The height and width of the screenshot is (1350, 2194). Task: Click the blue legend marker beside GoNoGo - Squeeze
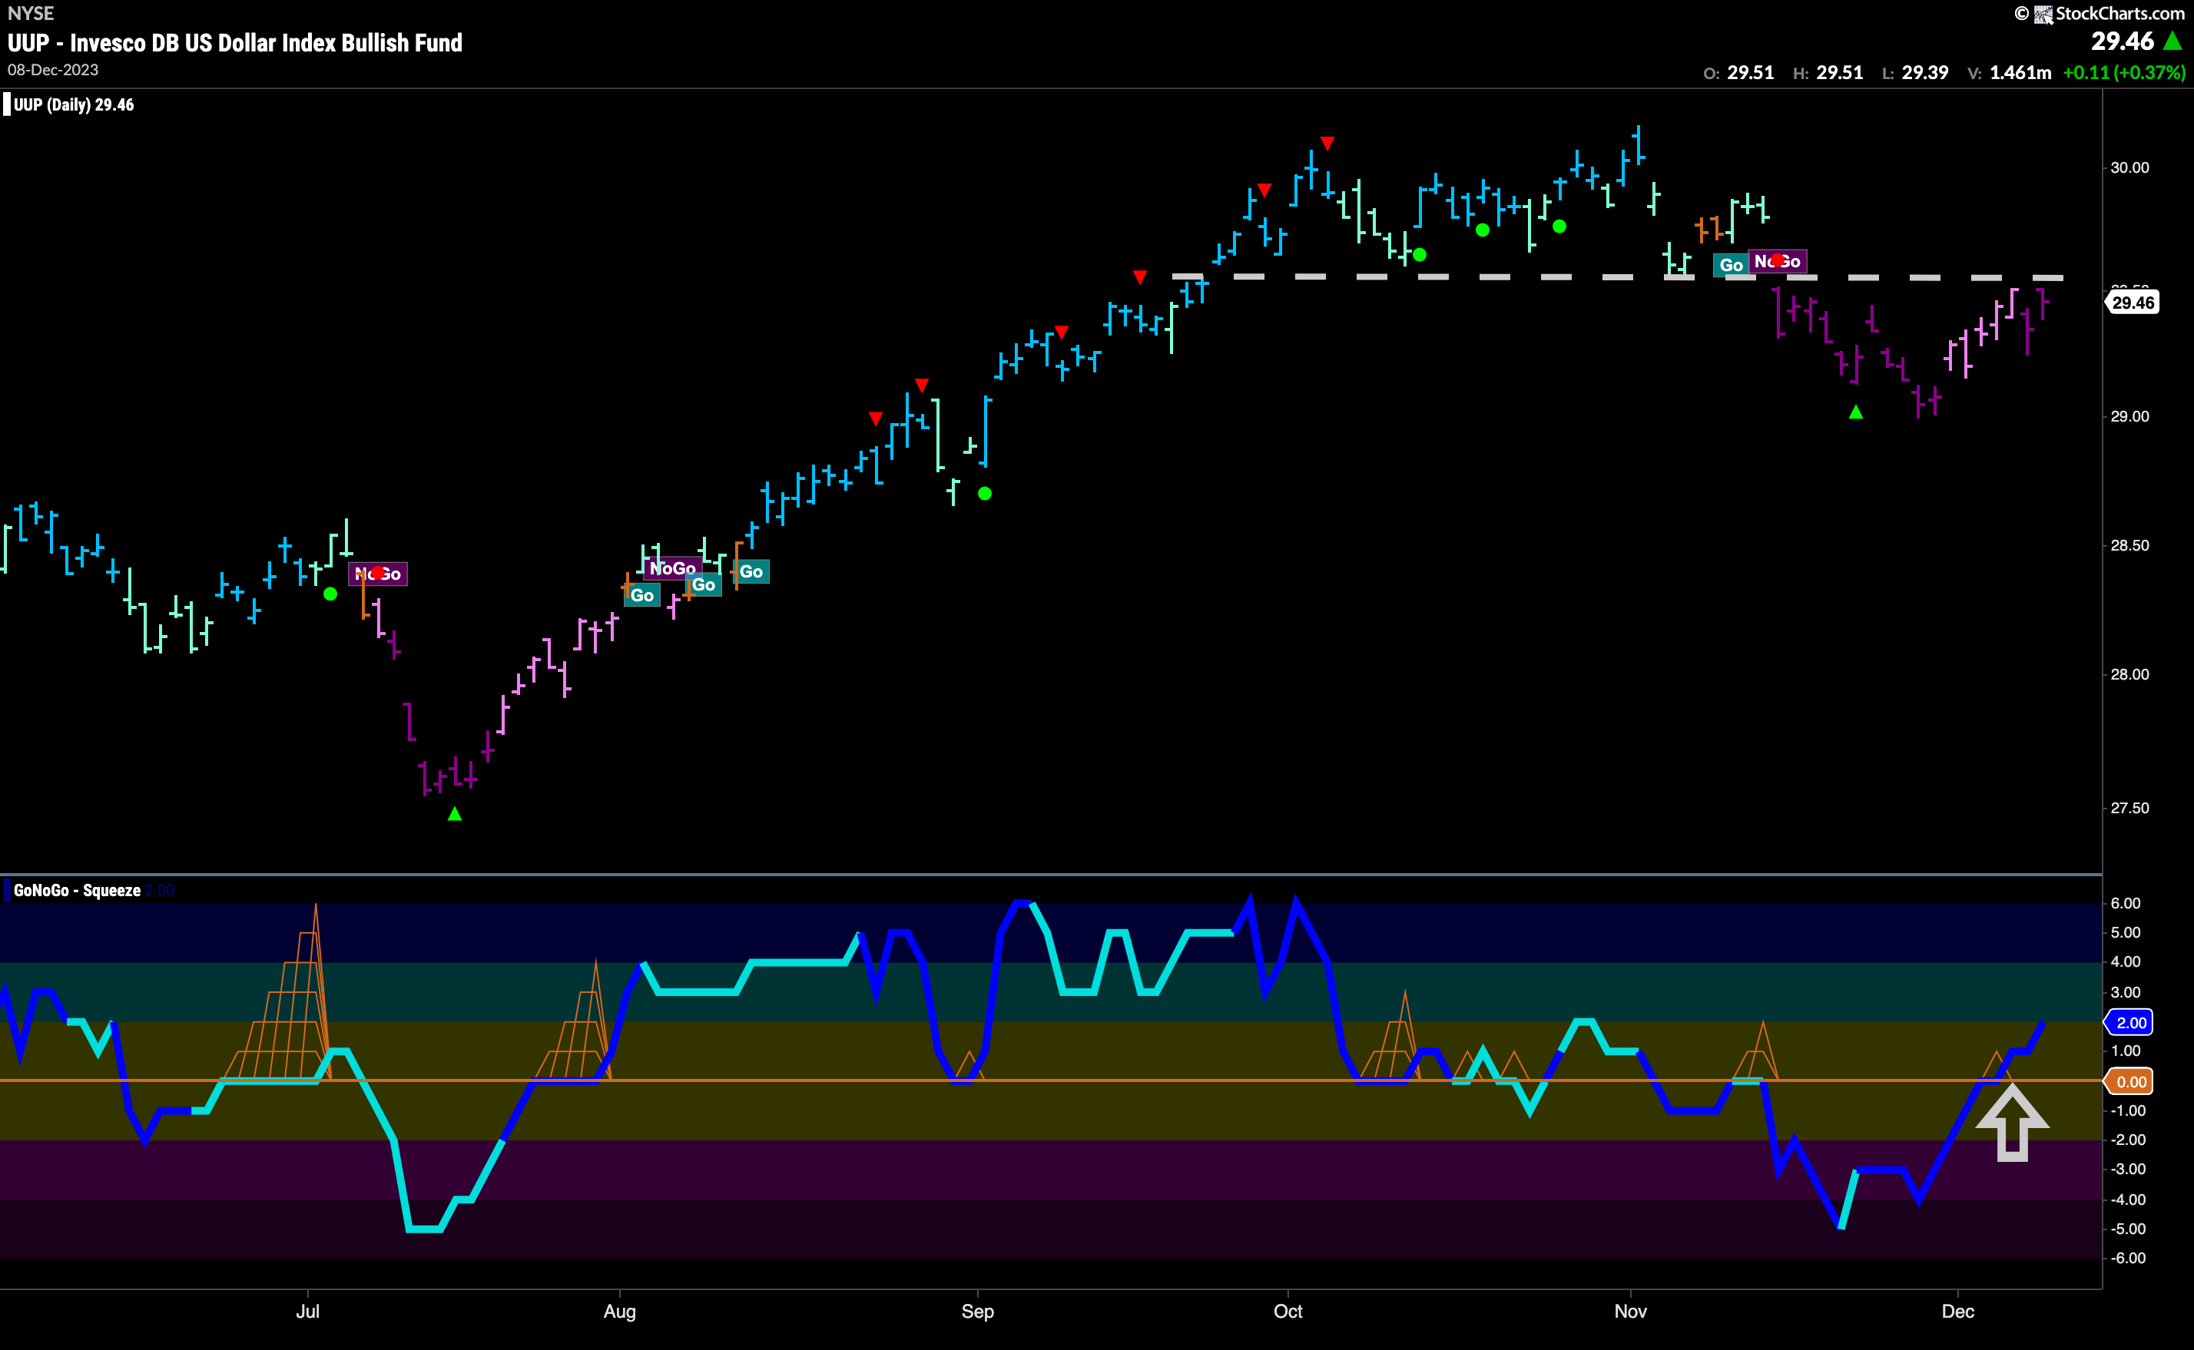[x=6, y=890]
